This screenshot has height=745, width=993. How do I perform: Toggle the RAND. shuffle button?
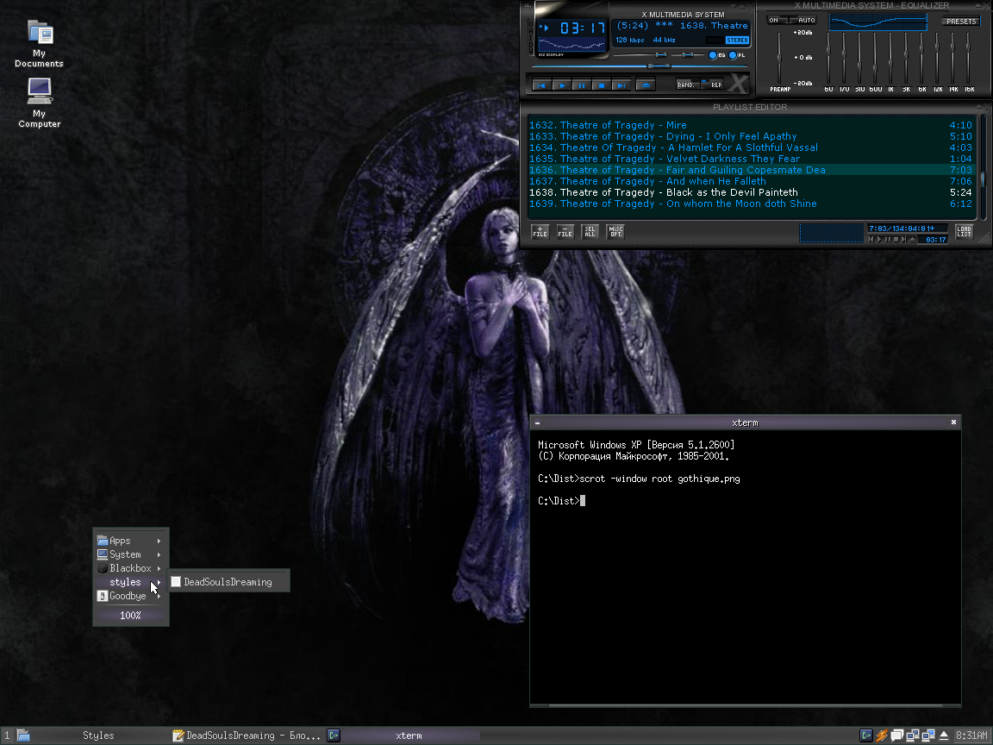686,85
